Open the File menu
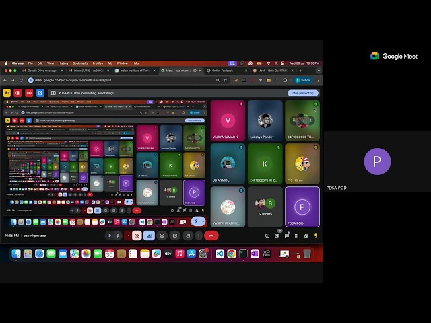Viewport: 431px width, 323px height. (x=30, y=63)
